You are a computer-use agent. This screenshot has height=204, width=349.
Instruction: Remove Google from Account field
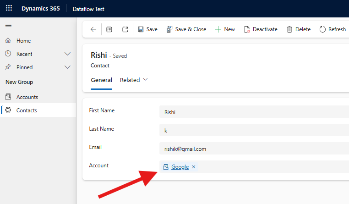click(x=194, y=167)
